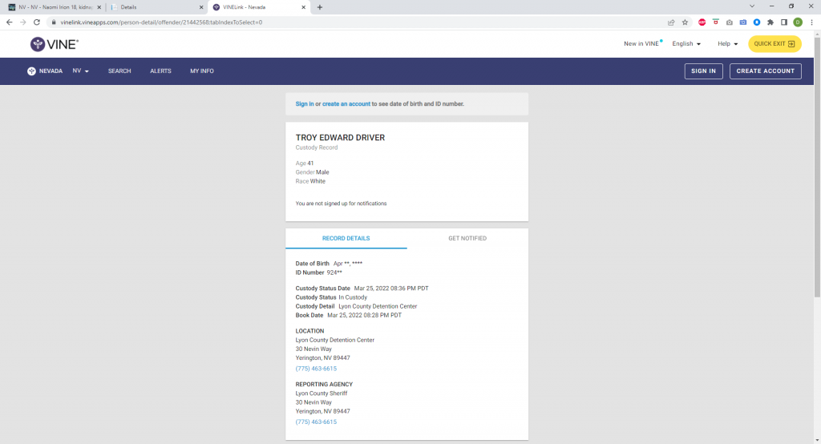
Task: Expand the NV state selector dropdown
Action: coord(80,71)
